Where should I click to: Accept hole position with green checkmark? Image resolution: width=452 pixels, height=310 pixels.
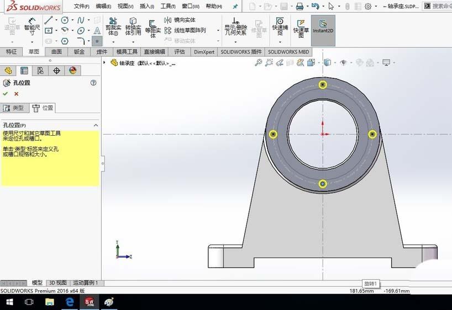5,94
